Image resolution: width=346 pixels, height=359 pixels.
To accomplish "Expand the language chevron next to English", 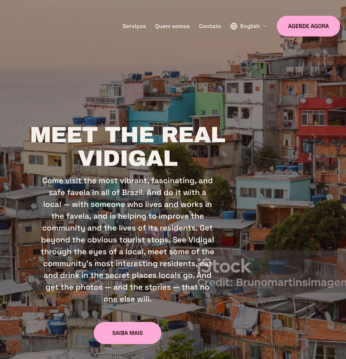I will pyautogui.click(x=265, y=26).
